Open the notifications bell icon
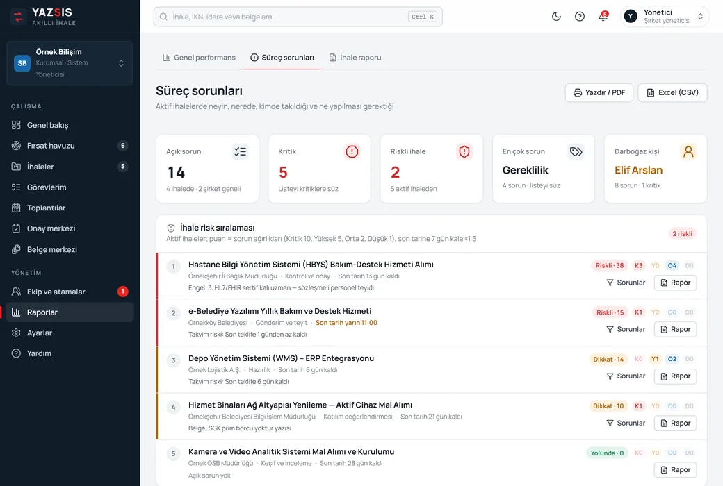Screen dimensions: 723x486 point(603,17)
